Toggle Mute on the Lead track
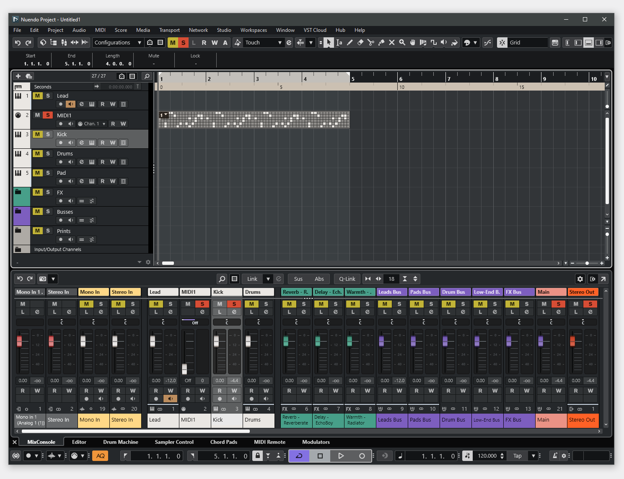Image resolution: width=624 pixels, height=479 pixels. [x=37, y=96]
